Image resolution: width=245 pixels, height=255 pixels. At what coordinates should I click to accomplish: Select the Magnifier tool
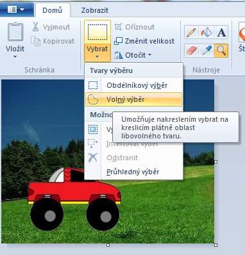click(x=221, y=51)
